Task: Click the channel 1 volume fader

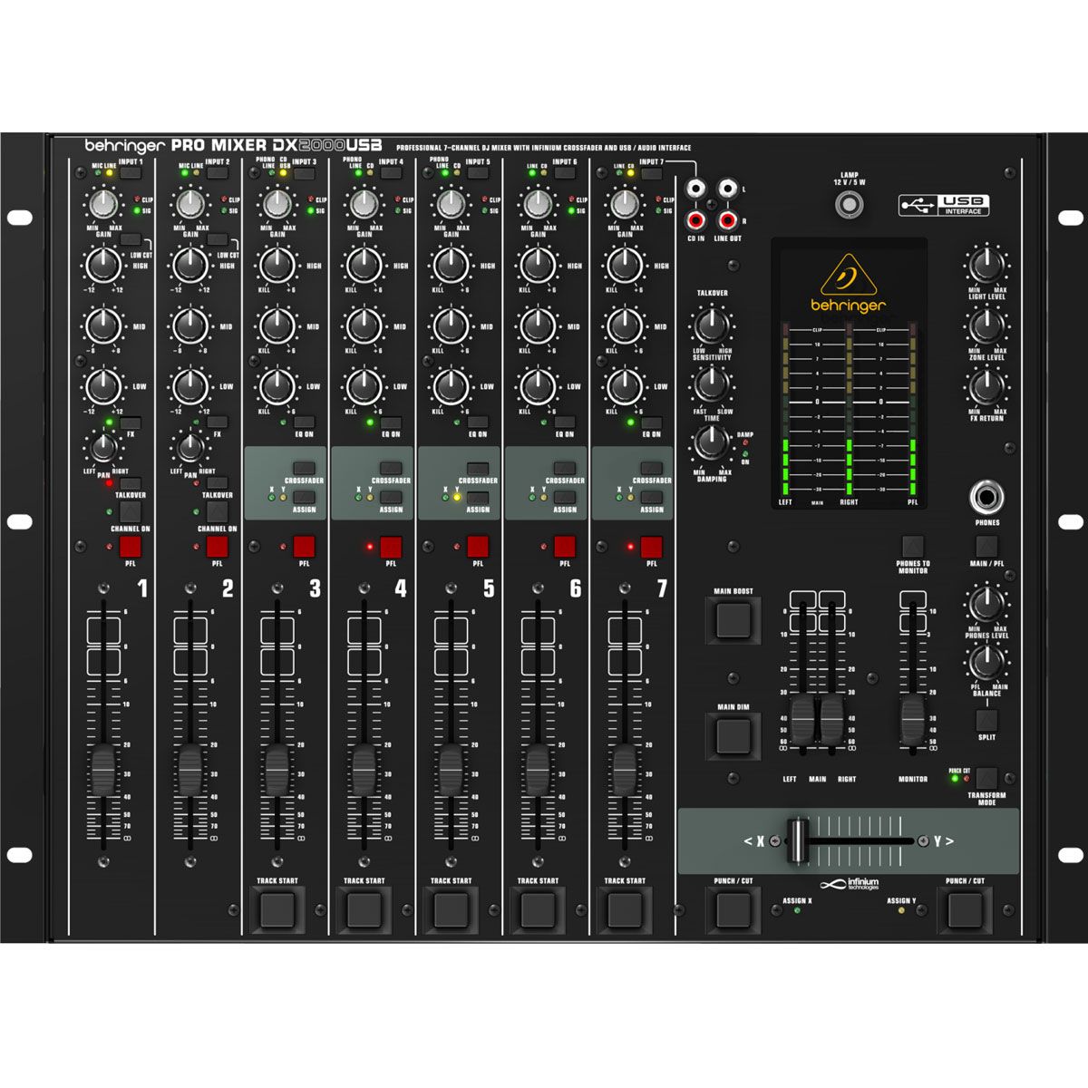Action: (103, 771)
